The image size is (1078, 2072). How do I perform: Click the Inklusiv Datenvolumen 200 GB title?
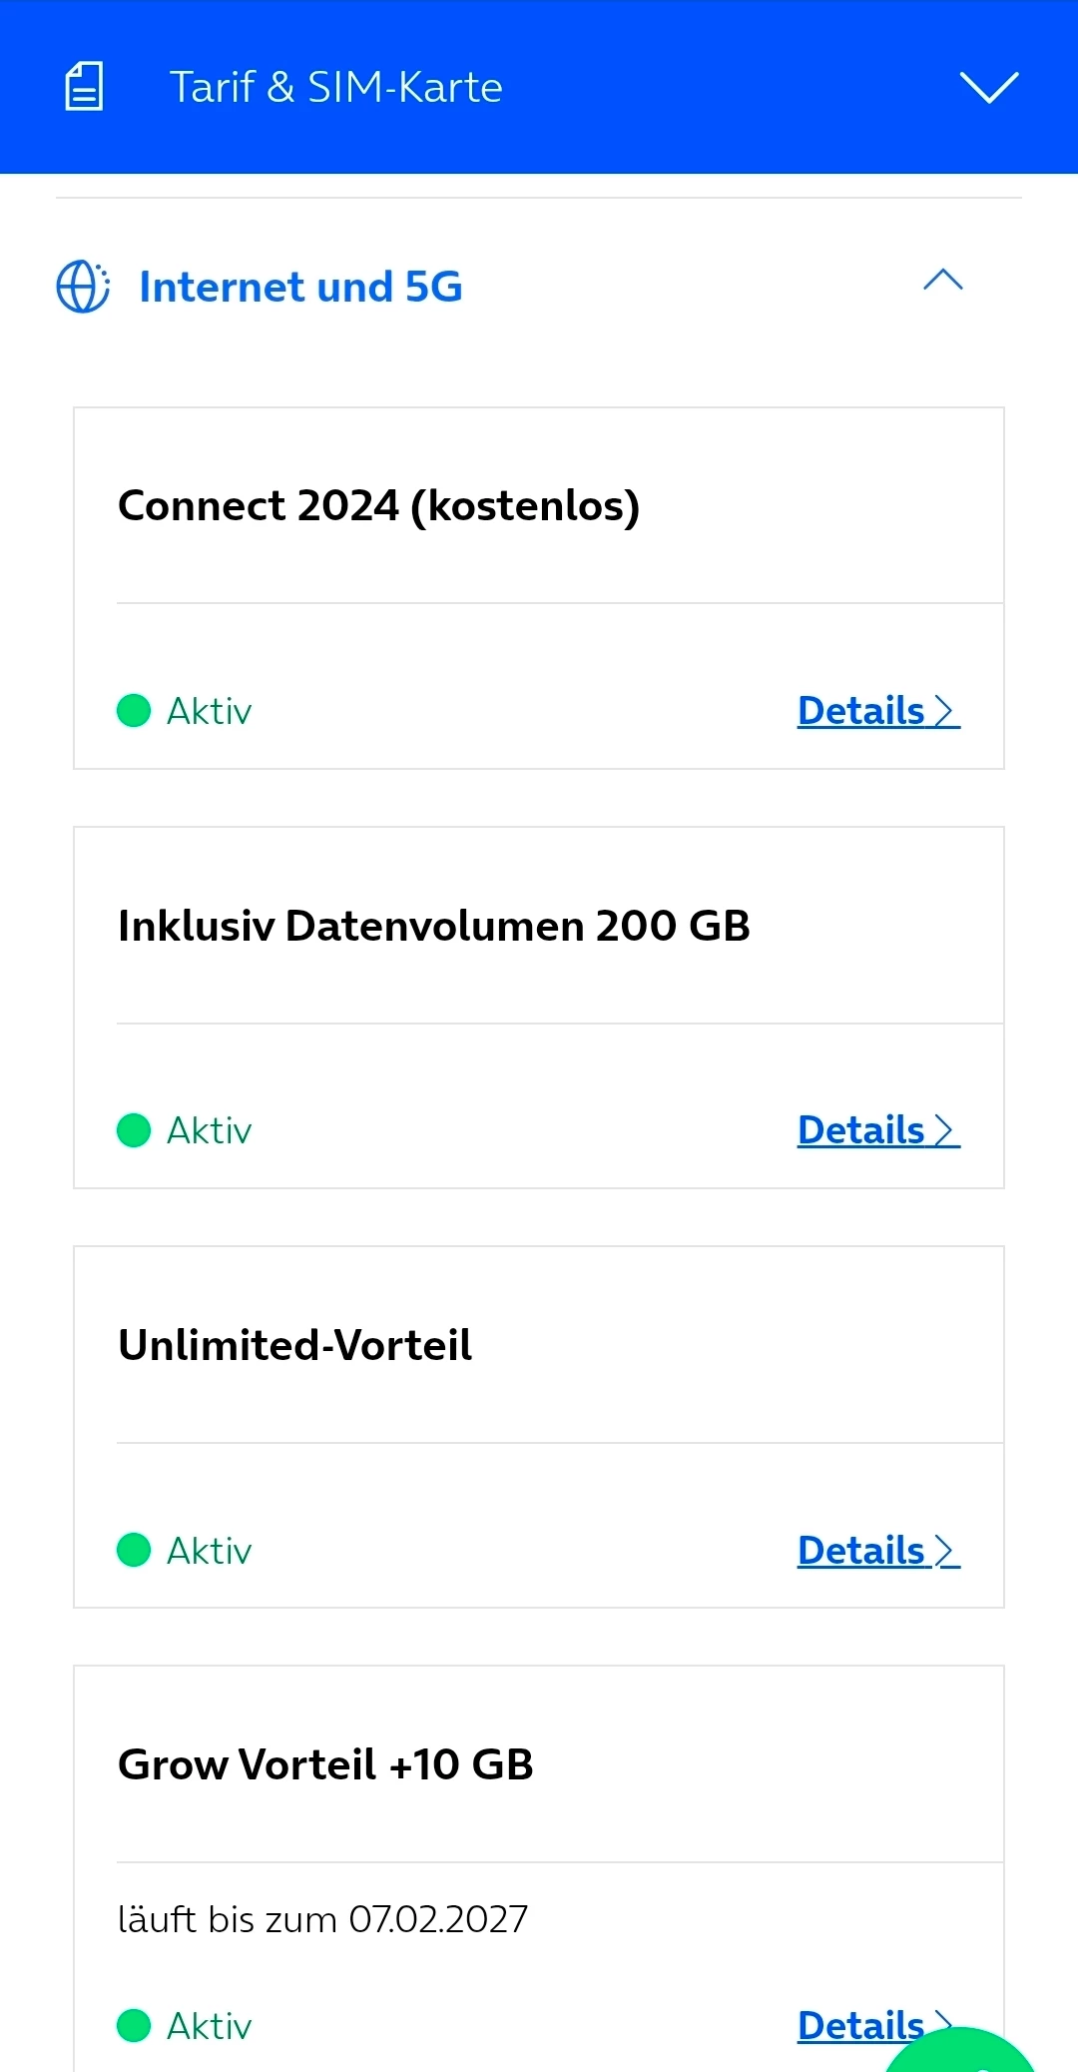[433, 926]
